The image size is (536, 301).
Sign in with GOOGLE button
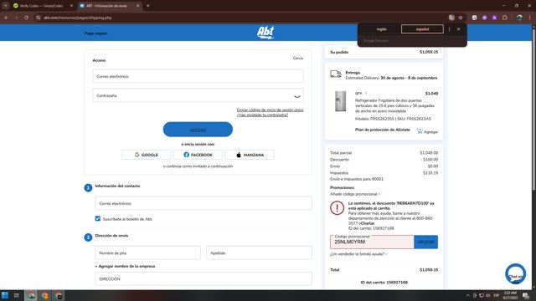[147, 155]
